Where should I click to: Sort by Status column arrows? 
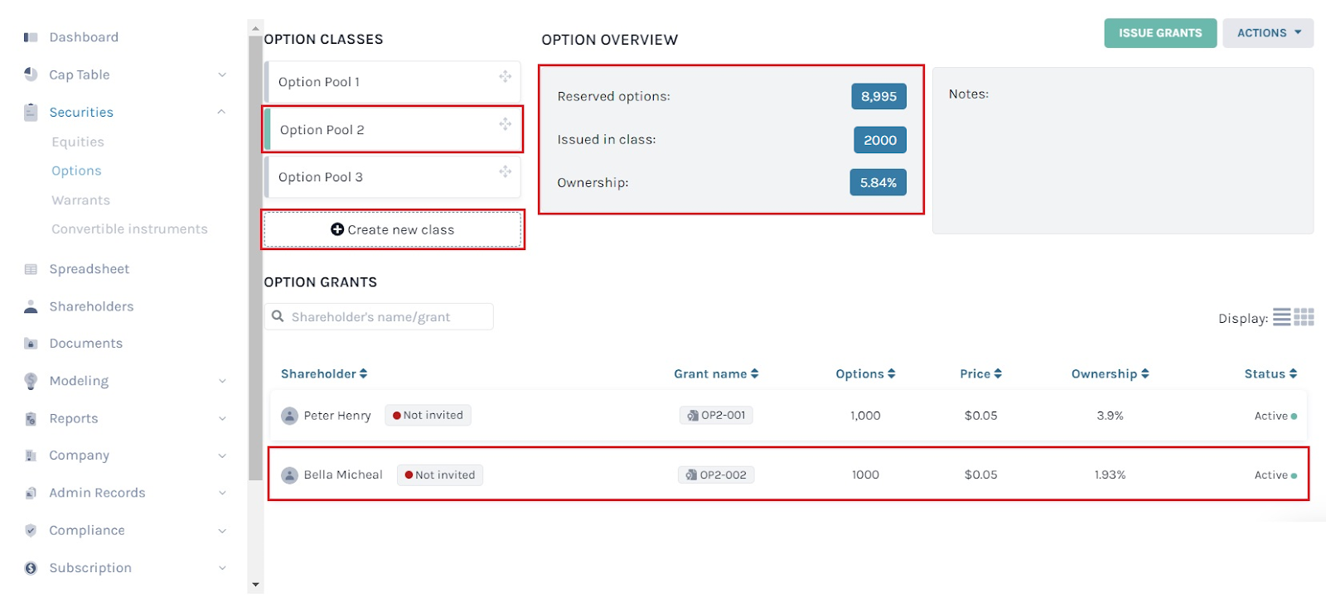click(1293, 374)
